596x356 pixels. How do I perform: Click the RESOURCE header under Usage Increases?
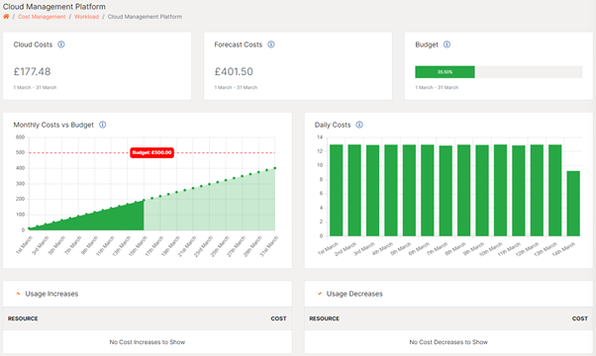23,318
